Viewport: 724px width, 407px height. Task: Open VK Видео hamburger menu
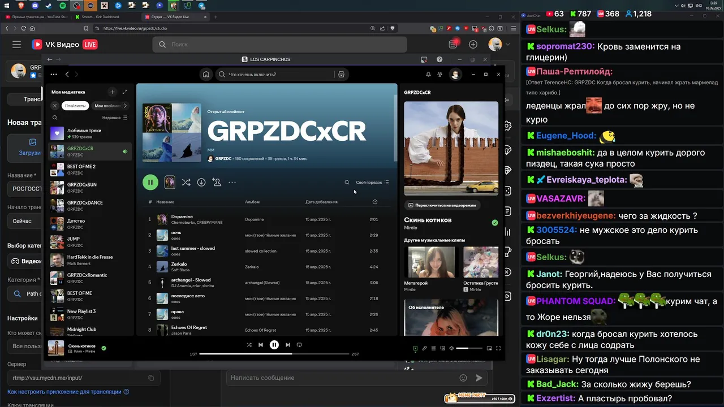tap(17, 45)
